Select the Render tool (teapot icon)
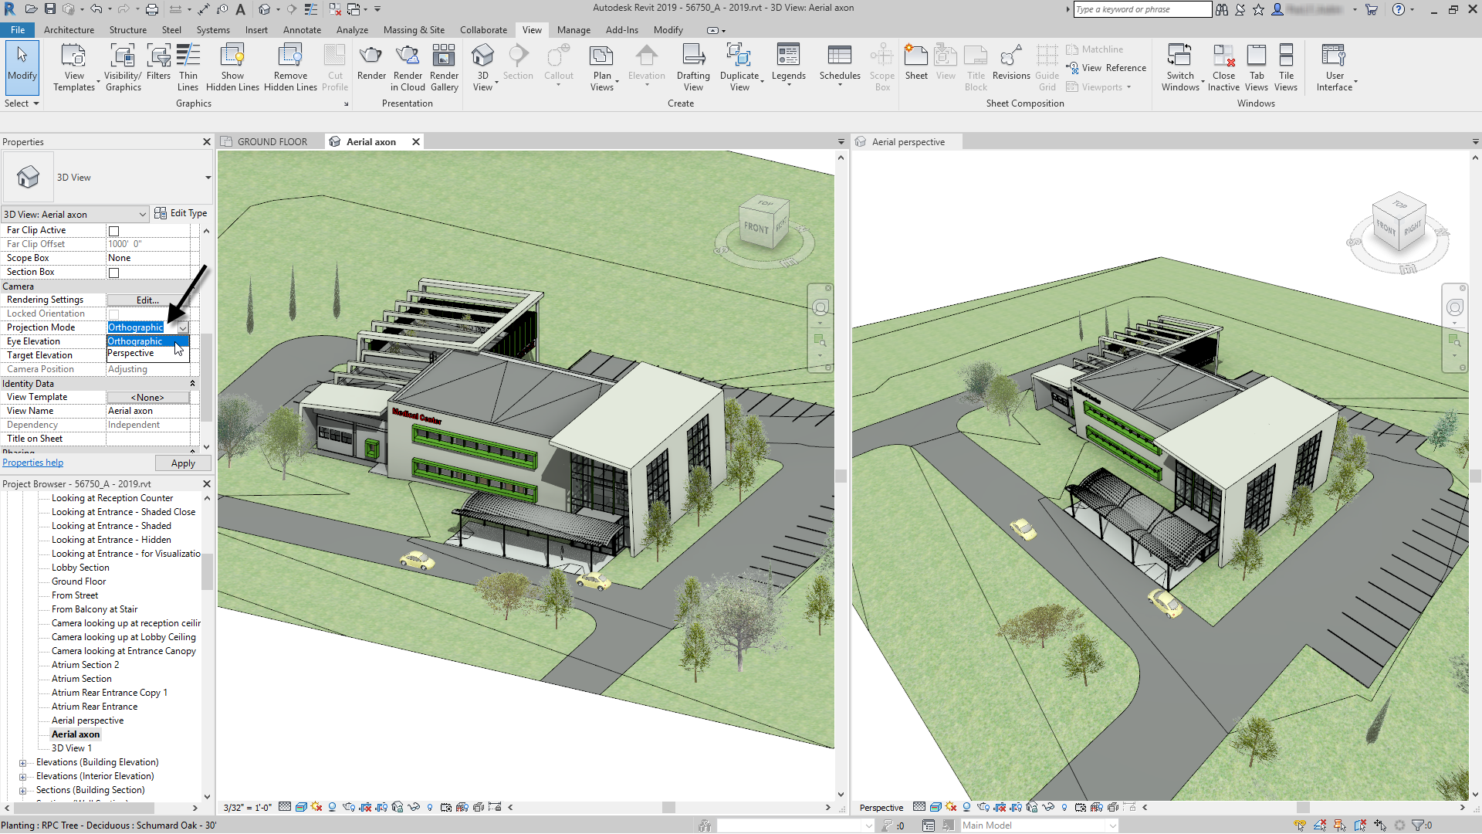 (x=371, y=62)
